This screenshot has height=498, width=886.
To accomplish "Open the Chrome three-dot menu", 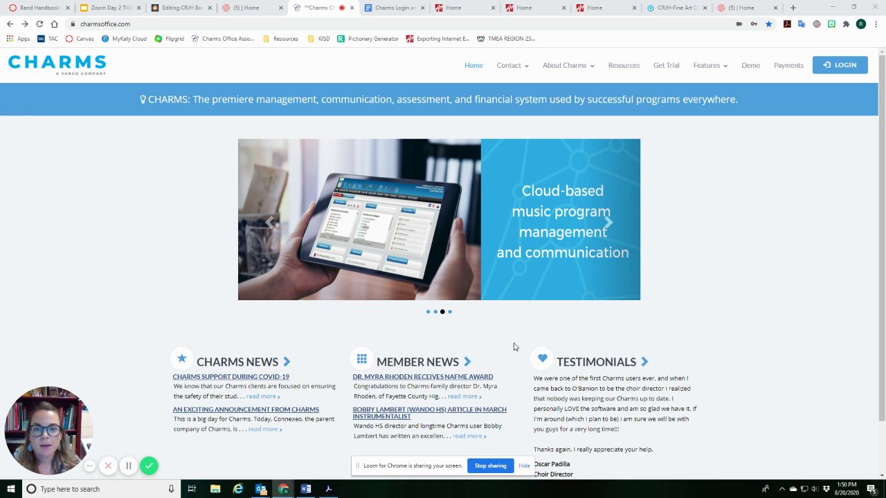I will pyautogui.click(x=875, y=24).
